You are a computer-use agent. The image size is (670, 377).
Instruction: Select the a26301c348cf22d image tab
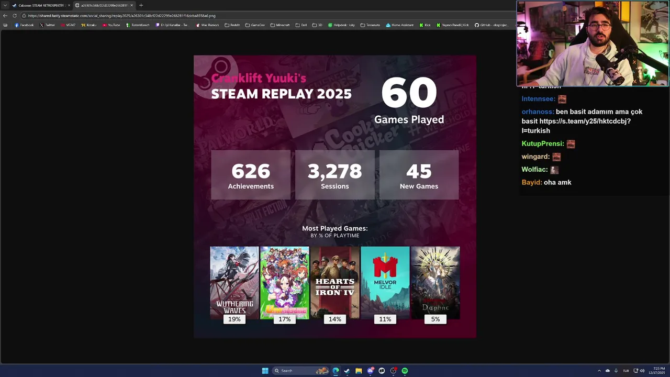coord(104,5)
